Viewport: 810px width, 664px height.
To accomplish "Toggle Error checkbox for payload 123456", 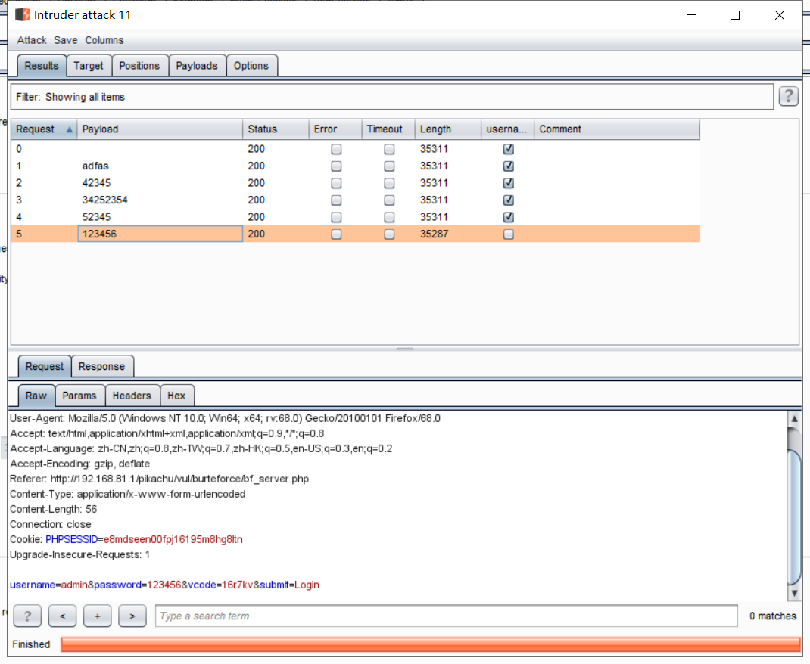I will 336,234.
